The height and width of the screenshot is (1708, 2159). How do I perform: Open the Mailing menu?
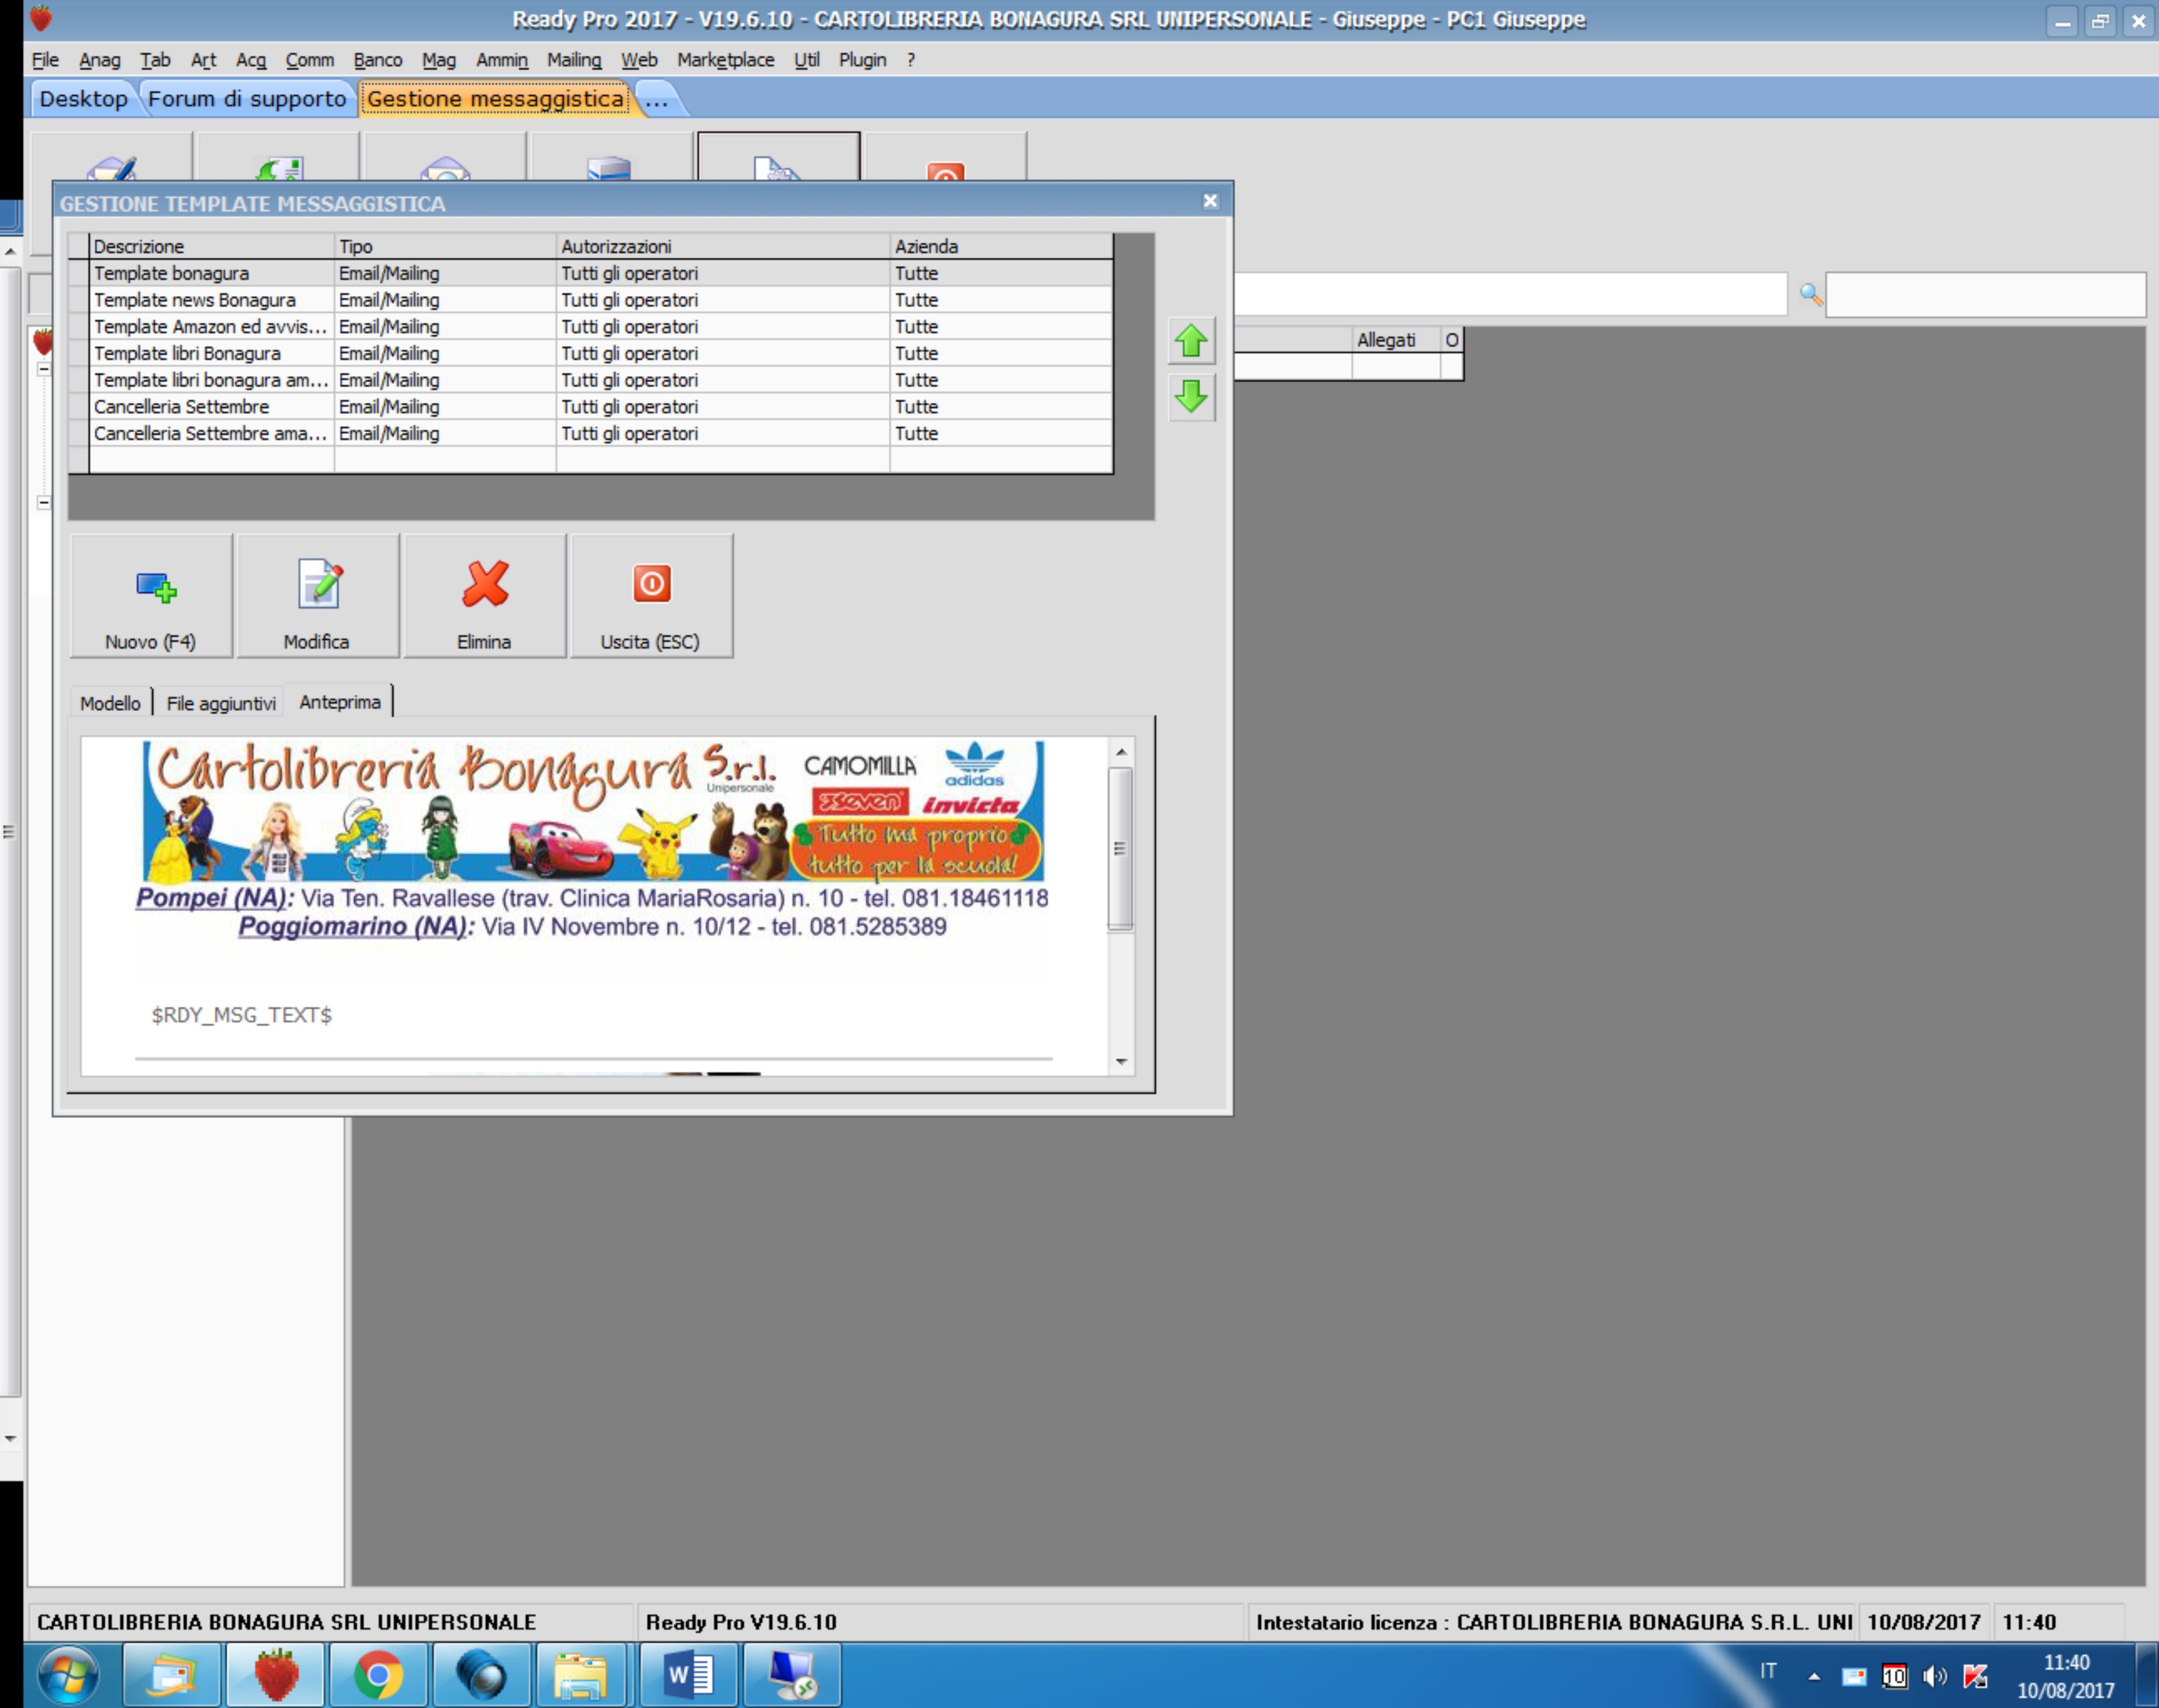[573, 60]
